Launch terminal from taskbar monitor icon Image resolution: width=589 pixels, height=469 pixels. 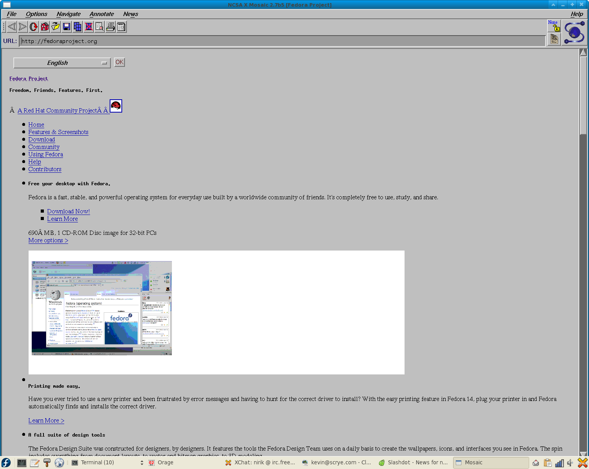(22, 463)
